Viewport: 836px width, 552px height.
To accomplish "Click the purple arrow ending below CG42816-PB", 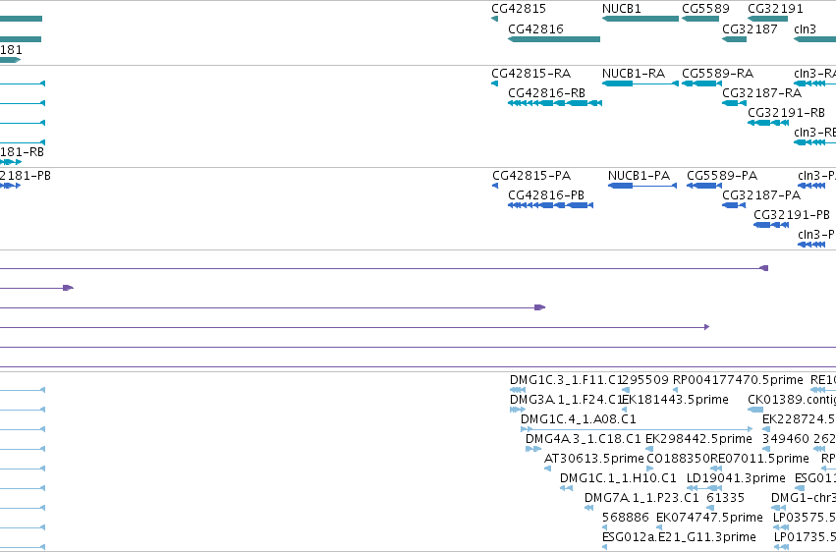I will [272, 307].
